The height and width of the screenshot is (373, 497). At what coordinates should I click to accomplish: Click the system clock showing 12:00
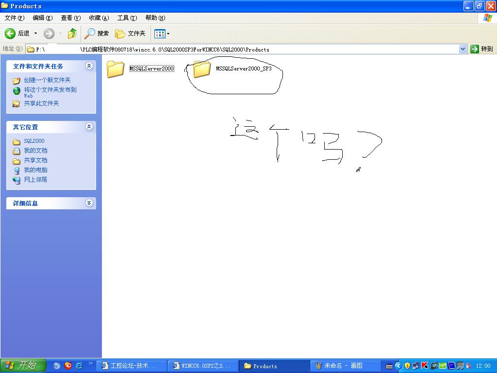click(483, 366)
